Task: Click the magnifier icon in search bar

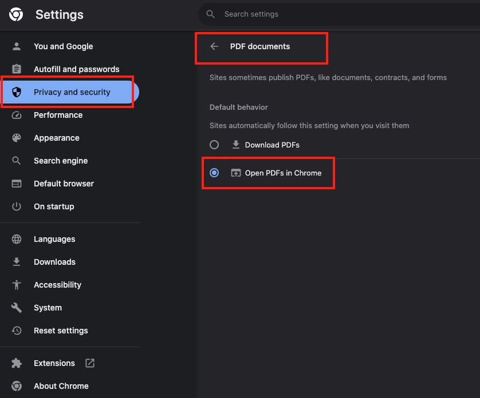Action: pyautogui.click(x=210, y=14)
